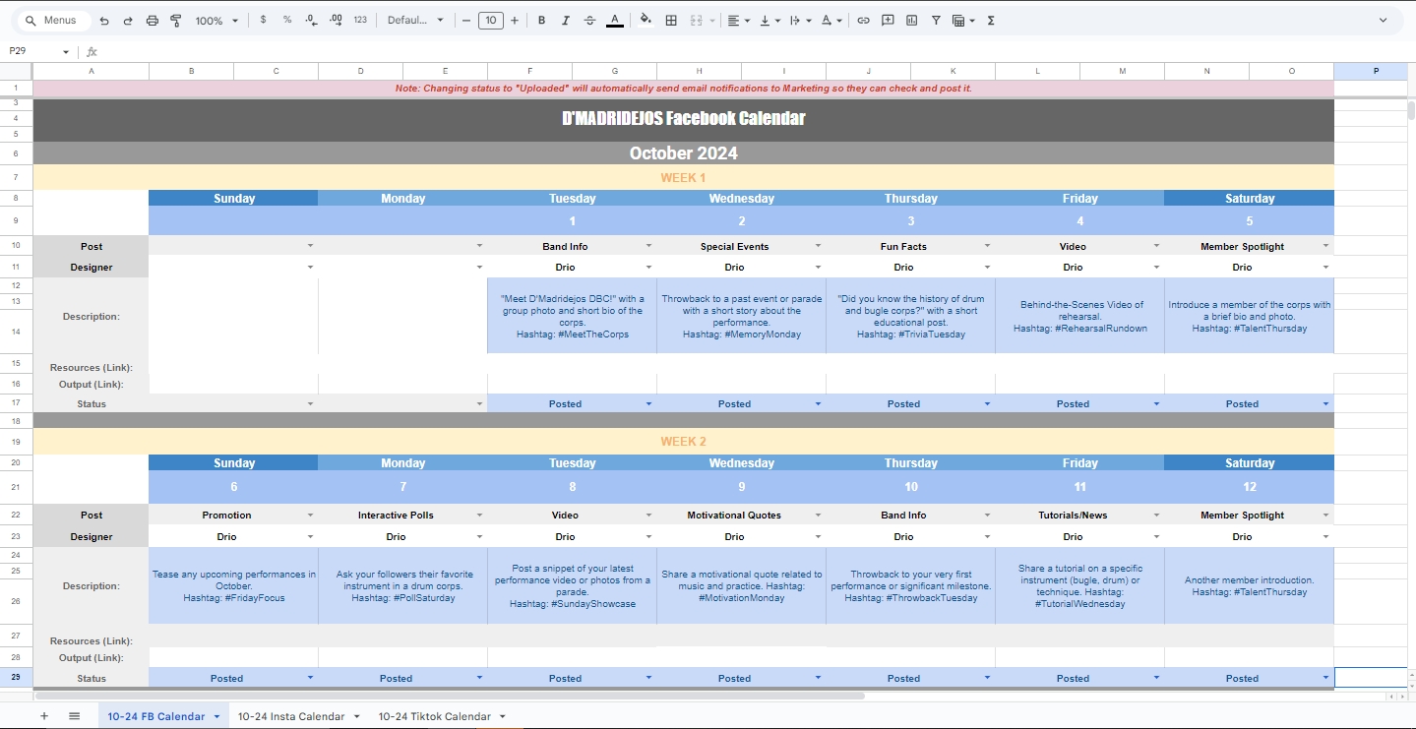Open Fun Facts post dropdown
Image resolution: width=1416 pixels, height=729 pixels.
[x=987, y=246]
